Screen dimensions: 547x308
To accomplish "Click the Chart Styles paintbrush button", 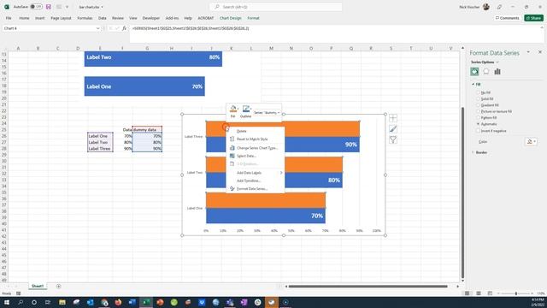I will 393,129.
